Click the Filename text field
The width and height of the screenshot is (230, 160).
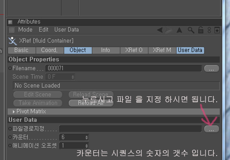pyautogui.click(x=123, y=68)
